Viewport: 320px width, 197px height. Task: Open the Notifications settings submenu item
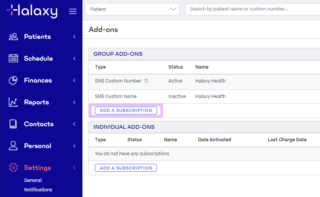tap(38, 190)
